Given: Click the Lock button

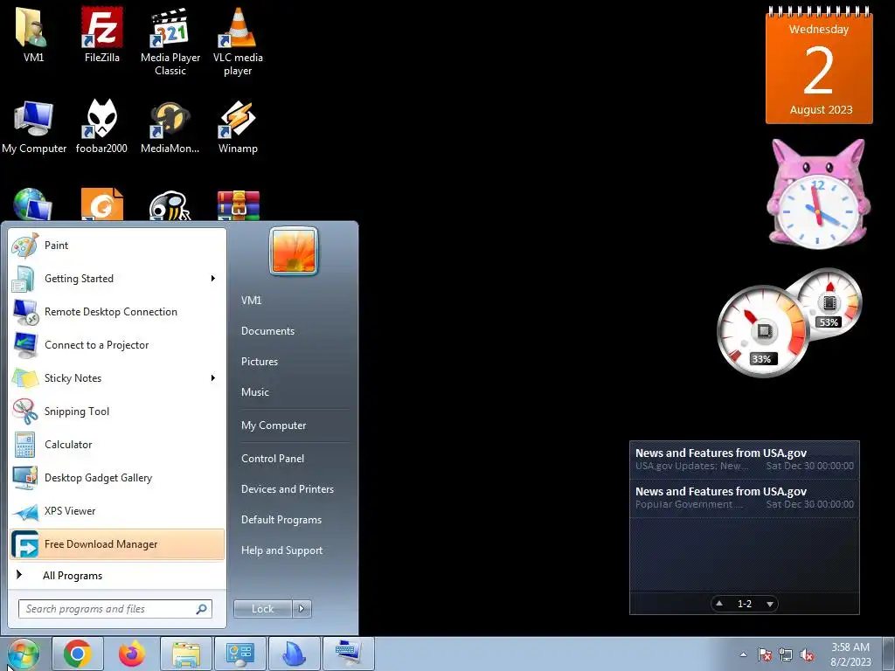Looking at the screenshot, I should coord(262,609).
